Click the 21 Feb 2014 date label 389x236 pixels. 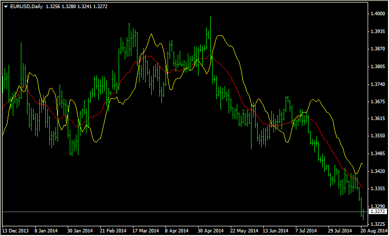(114, 231)
